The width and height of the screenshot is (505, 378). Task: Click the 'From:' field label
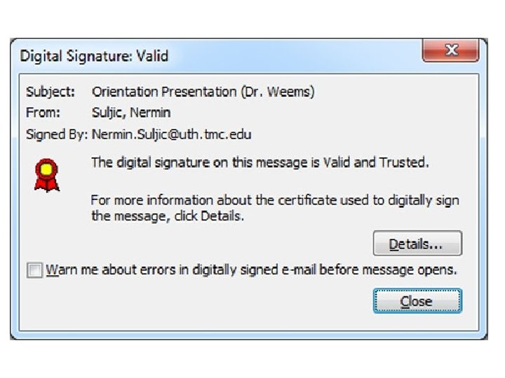[x=43, y=113]
